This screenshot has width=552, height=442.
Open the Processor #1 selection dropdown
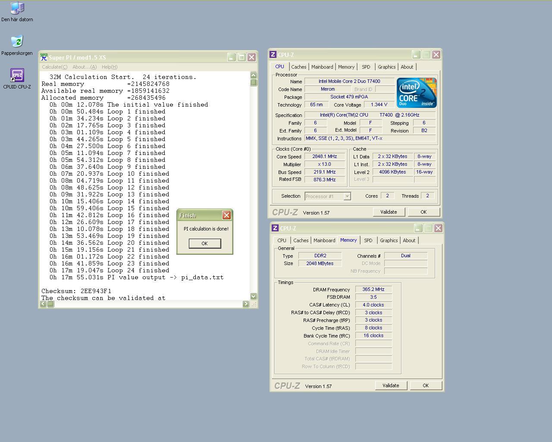[x=347, y=196]
